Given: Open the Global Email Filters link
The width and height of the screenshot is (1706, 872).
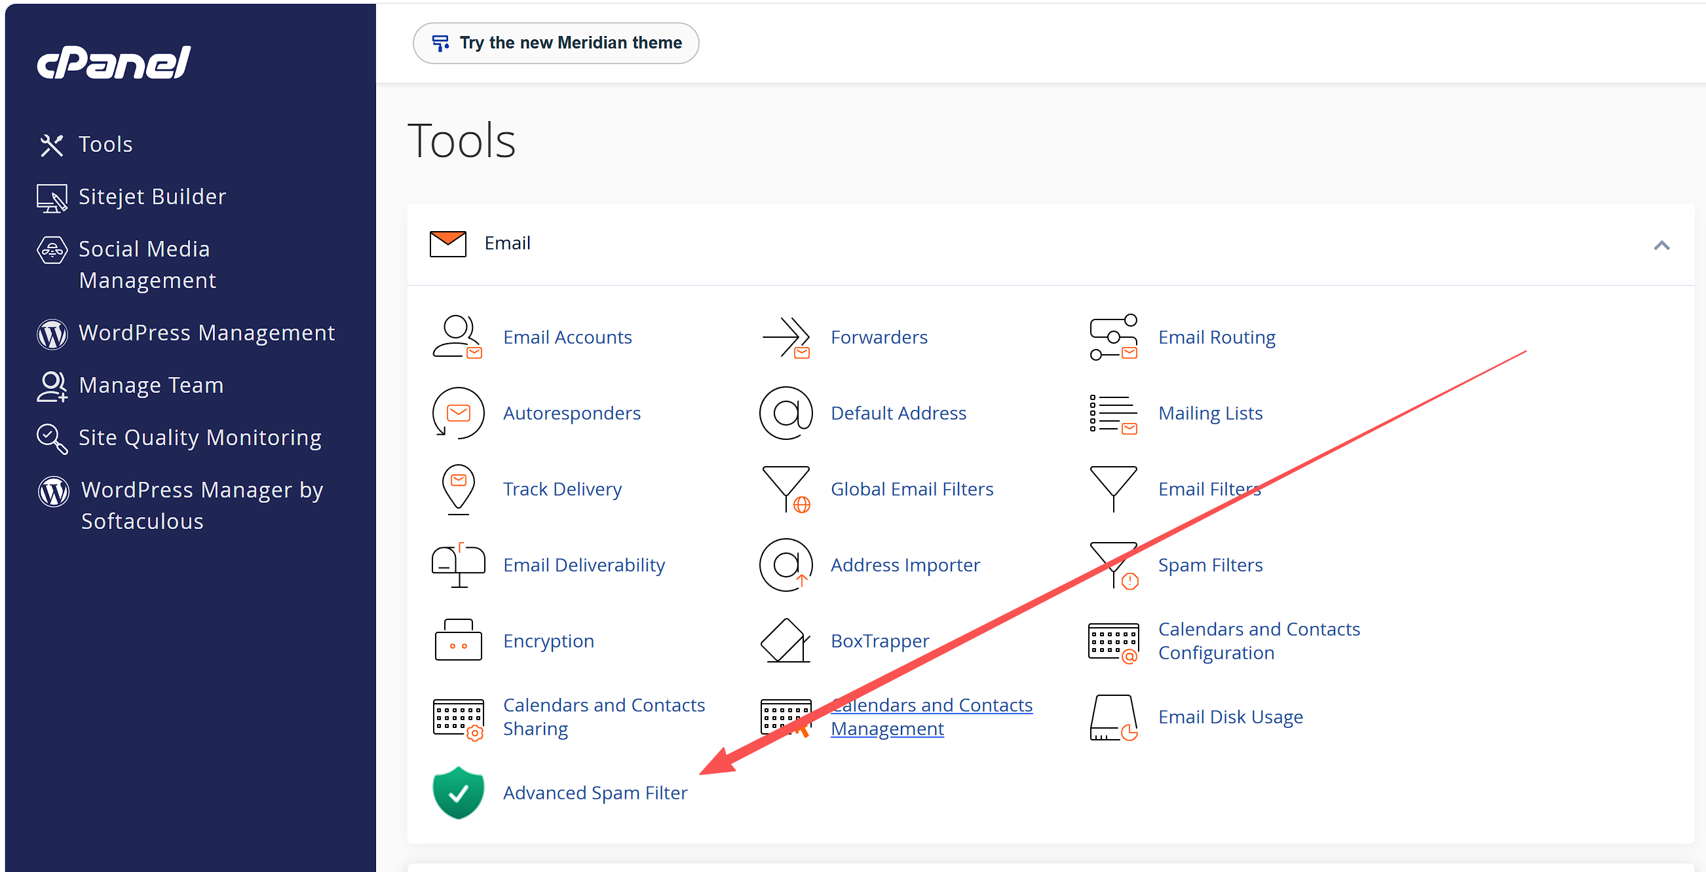Looking at the screenshot, I should pos(912,490).
